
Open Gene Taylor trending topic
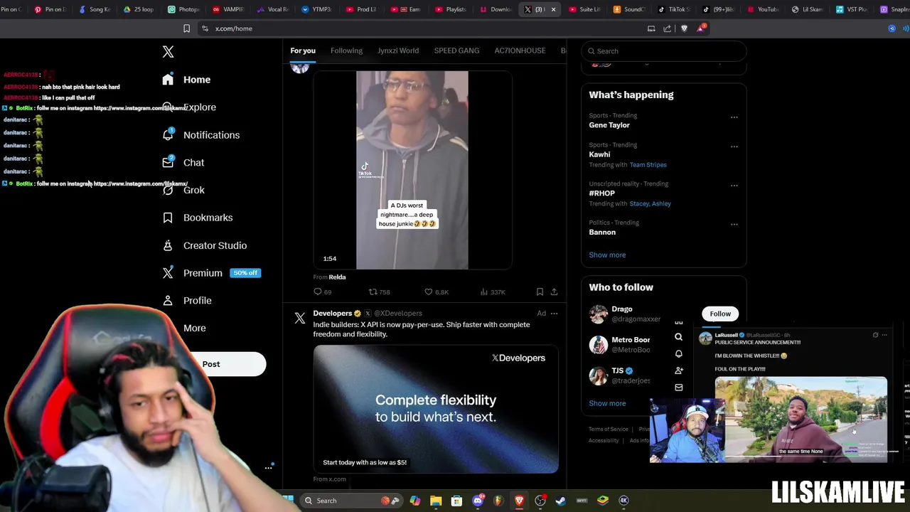point(609,125)
